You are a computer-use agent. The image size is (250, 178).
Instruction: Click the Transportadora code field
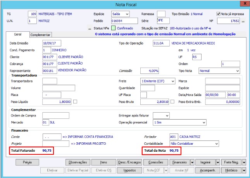50,81
